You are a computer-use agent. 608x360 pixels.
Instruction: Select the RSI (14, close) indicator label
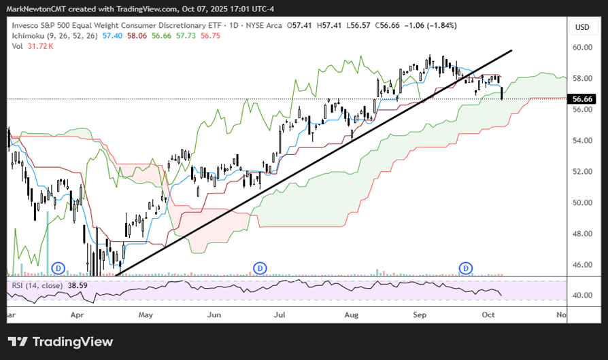[x=37, y=286]
